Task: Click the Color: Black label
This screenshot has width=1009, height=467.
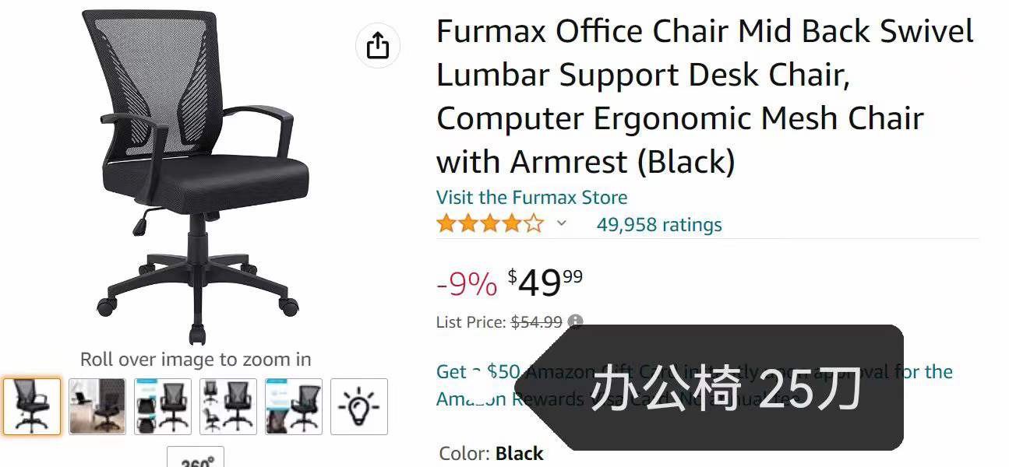Action: coord(491,454)
